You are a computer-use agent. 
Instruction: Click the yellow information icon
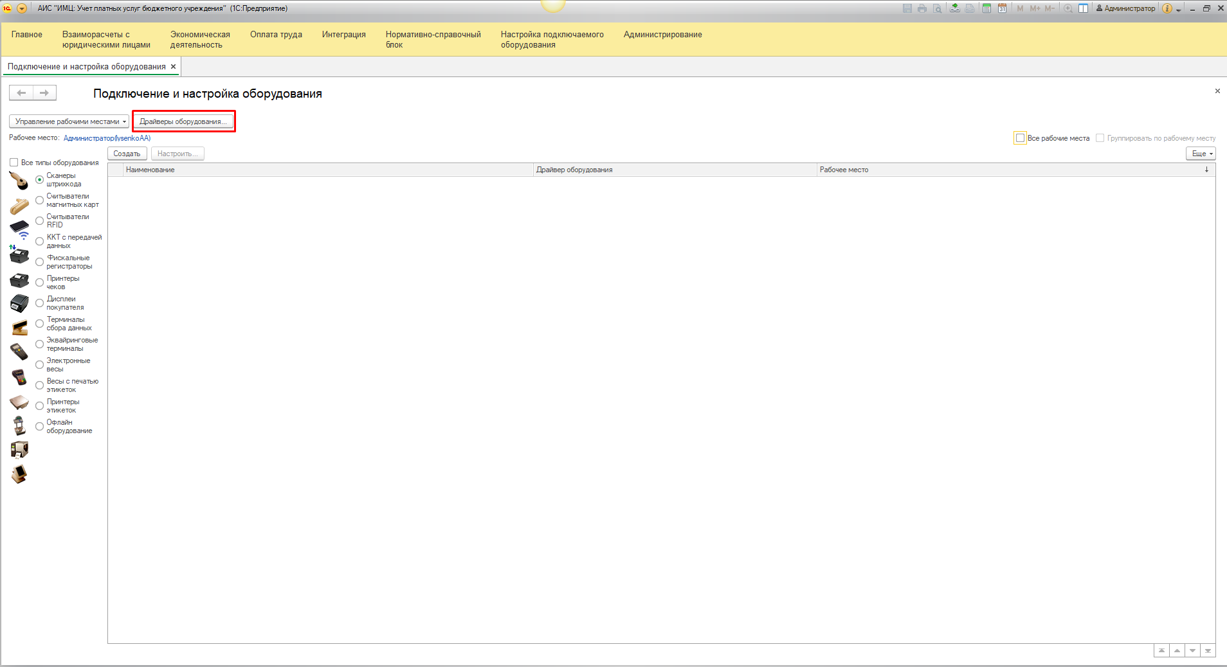(1167, 8)
